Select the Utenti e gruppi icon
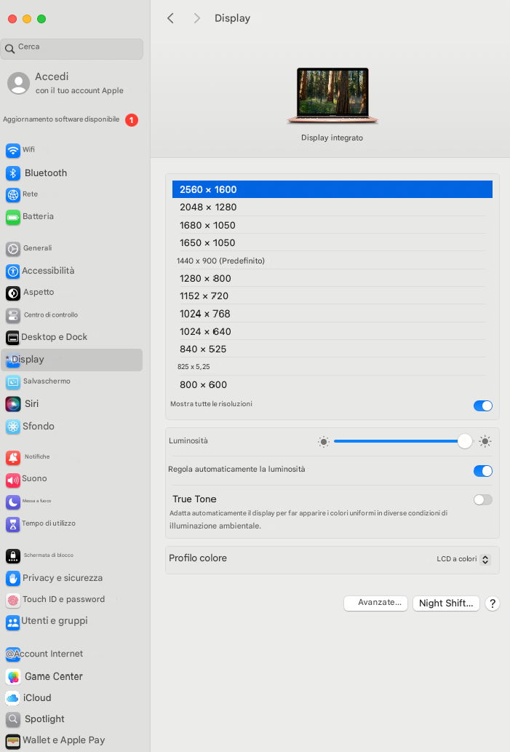The image size is (510, 752). 13,622
